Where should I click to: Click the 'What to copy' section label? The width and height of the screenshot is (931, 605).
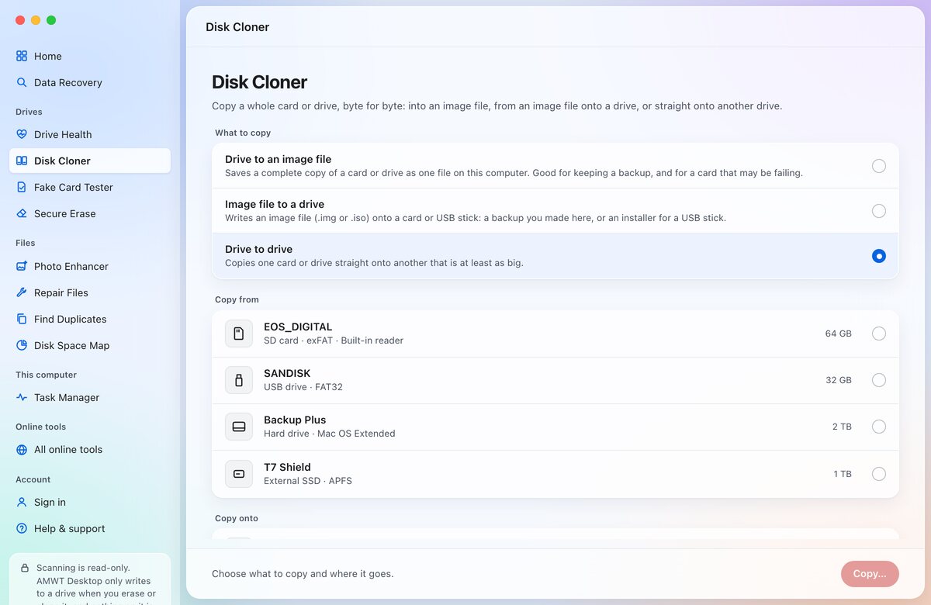coord(243,133)
